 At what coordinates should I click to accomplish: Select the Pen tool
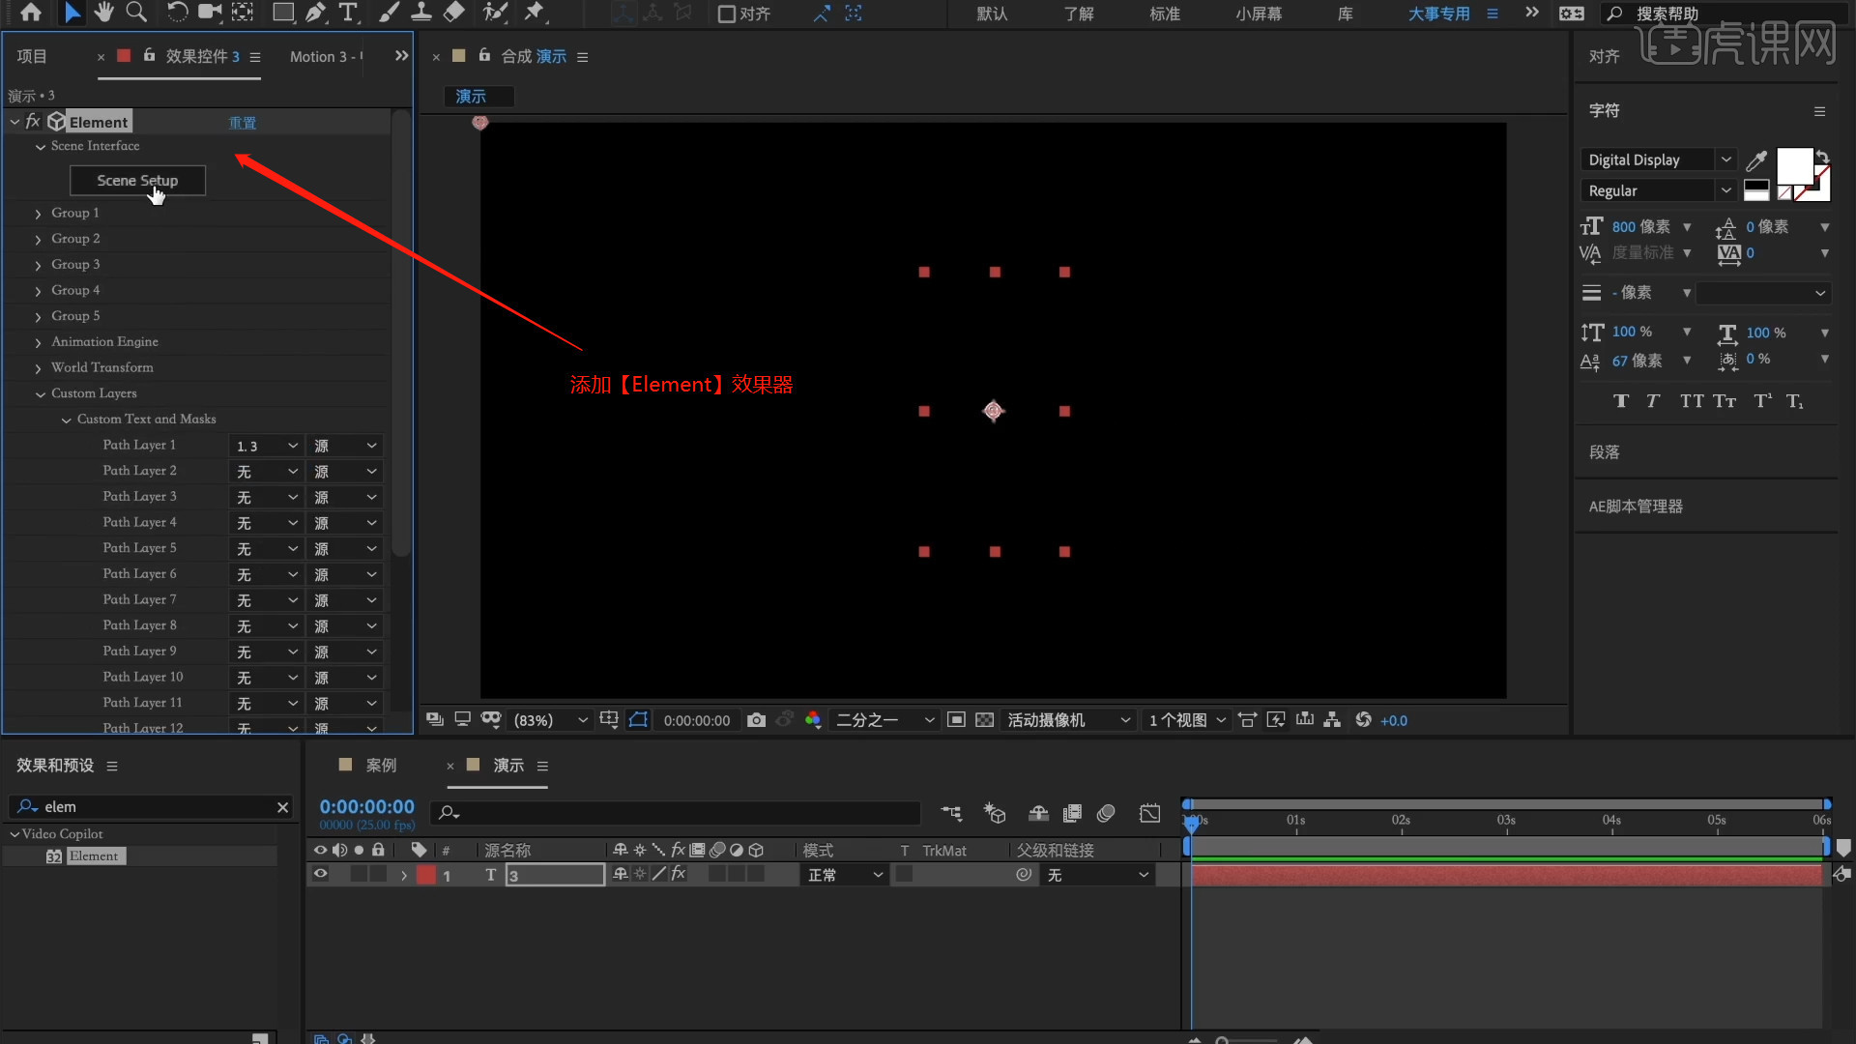pos(316,13)
